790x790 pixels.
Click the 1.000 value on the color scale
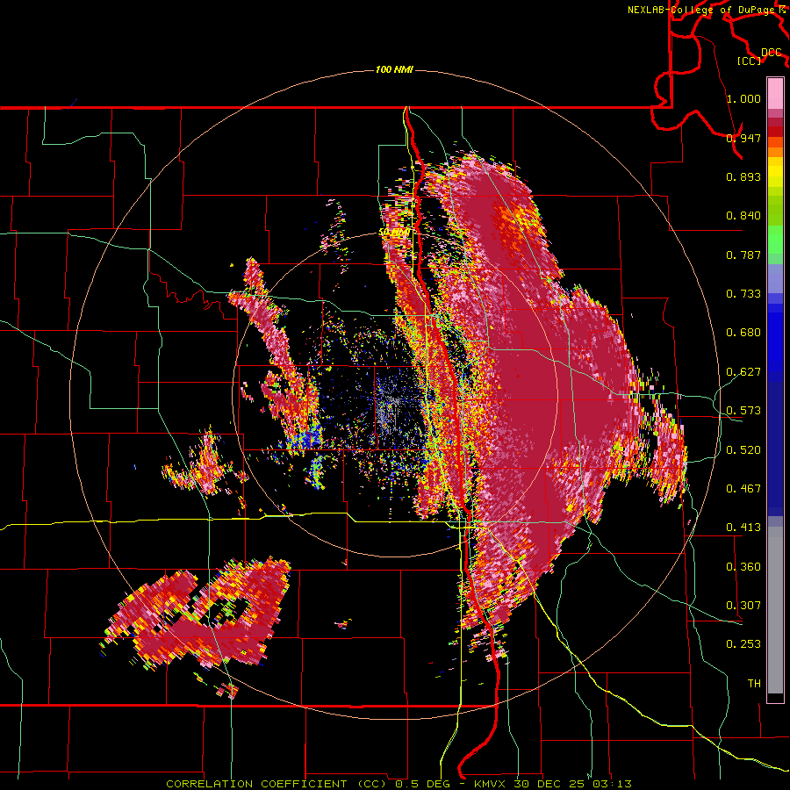tap(743, 98)
